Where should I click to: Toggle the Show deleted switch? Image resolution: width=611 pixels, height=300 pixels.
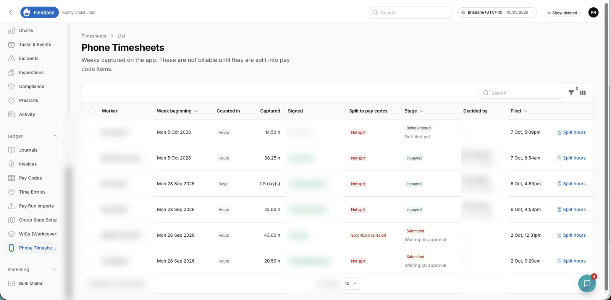click(x=563, y=13)
